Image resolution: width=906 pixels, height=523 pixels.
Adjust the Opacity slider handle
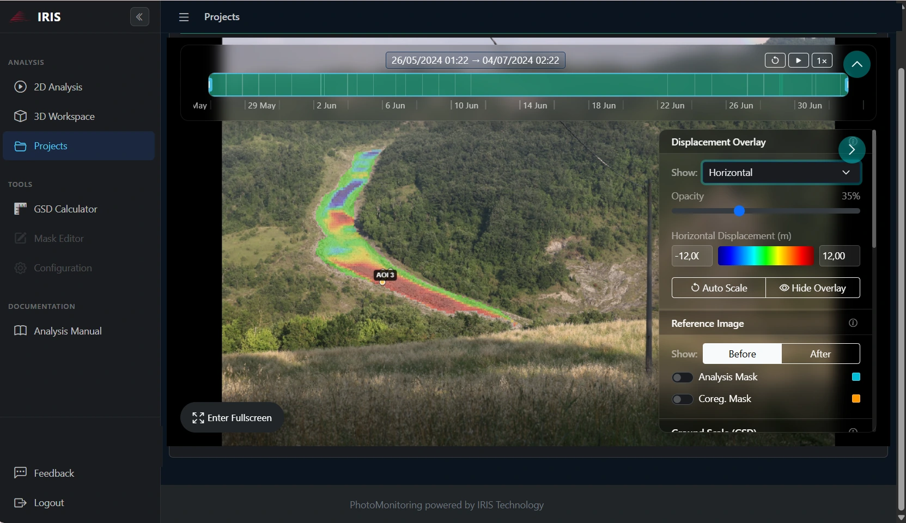point(739,211)
